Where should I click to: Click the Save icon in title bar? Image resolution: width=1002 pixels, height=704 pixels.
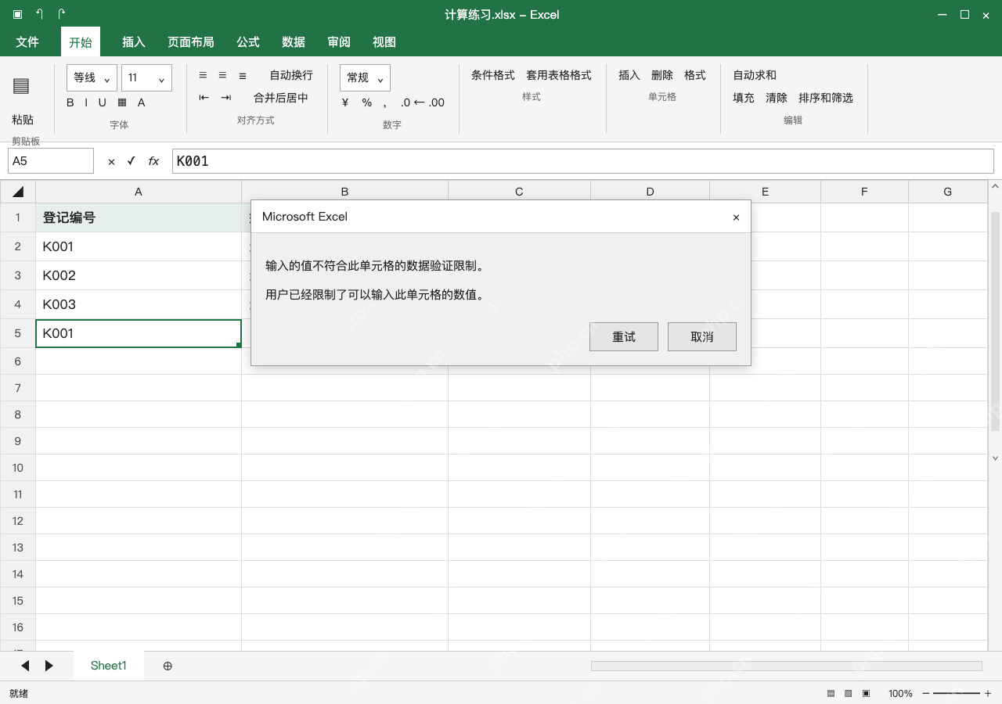click(17, 14)
